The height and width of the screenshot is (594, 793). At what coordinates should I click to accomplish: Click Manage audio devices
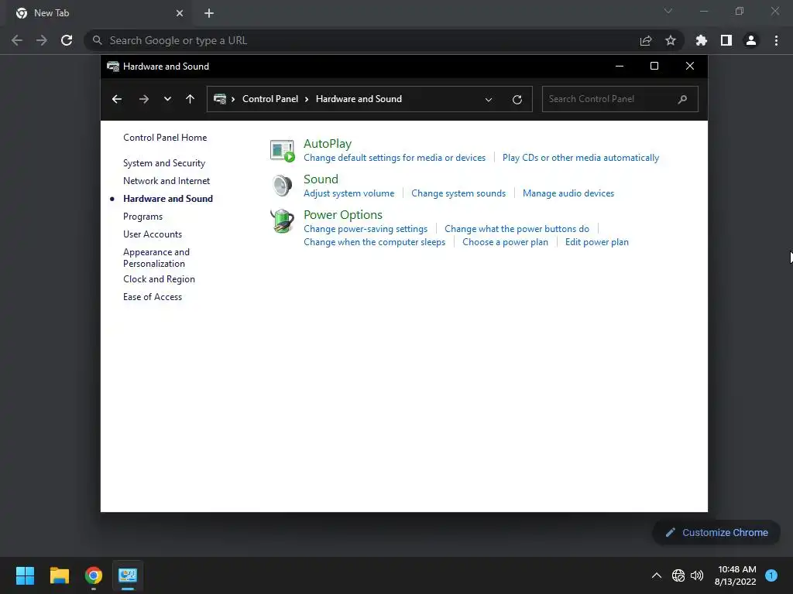568,193
